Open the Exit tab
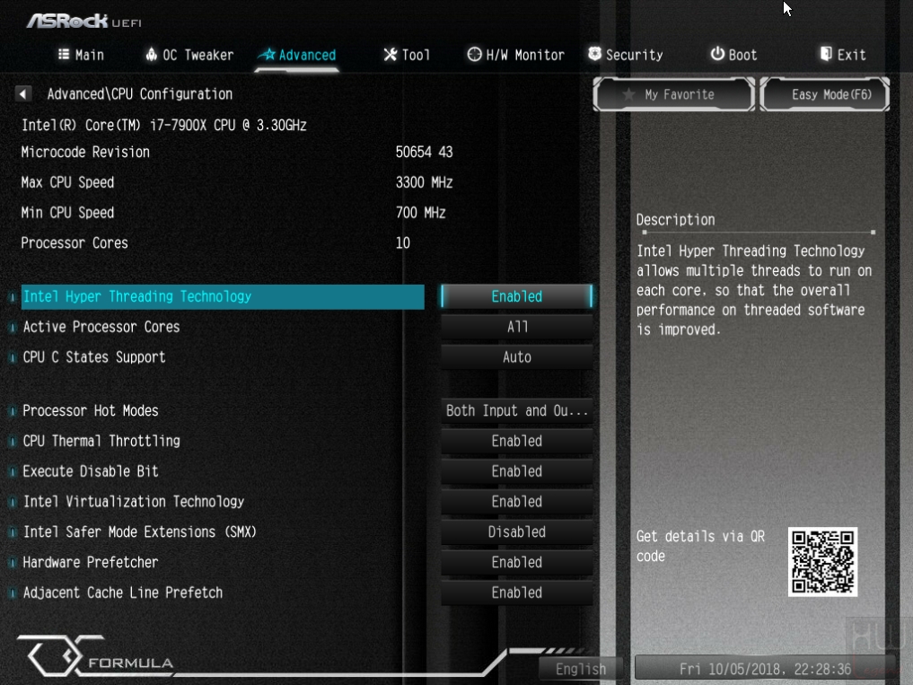The width and height of the screenshot is (913, 685). [843, 55]
